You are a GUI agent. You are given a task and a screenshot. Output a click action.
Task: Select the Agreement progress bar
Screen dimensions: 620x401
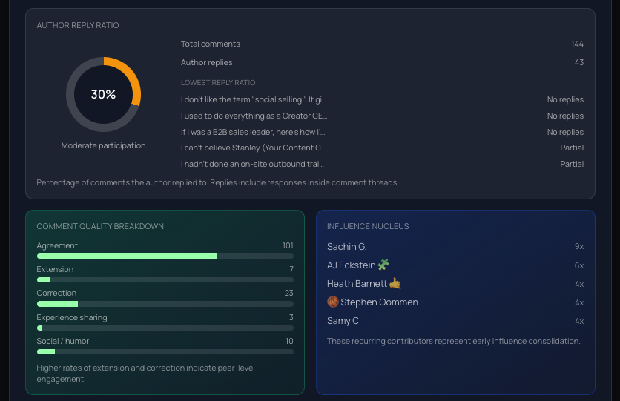165,256
